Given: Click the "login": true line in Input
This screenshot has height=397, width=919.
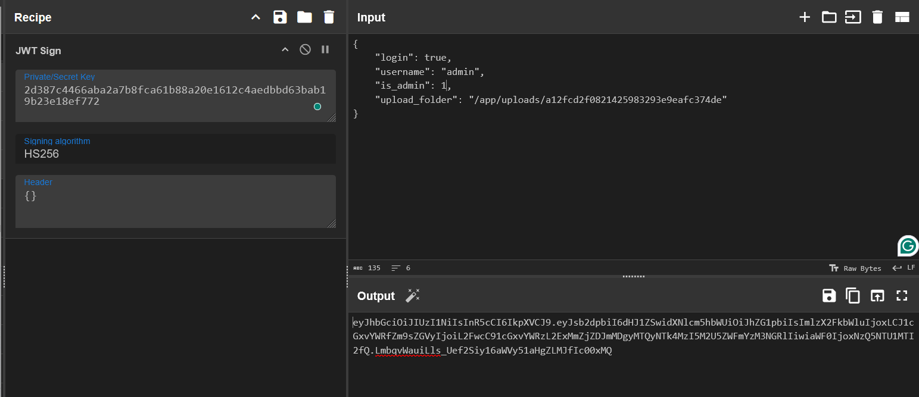Looking at the screenshot, I should [413, 58].
